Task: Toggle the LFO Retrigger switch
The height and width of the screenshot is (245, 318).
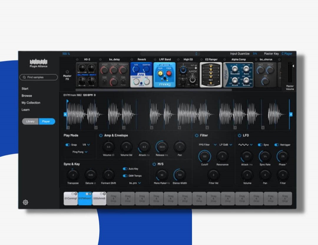Action: (x=276, y=145)
